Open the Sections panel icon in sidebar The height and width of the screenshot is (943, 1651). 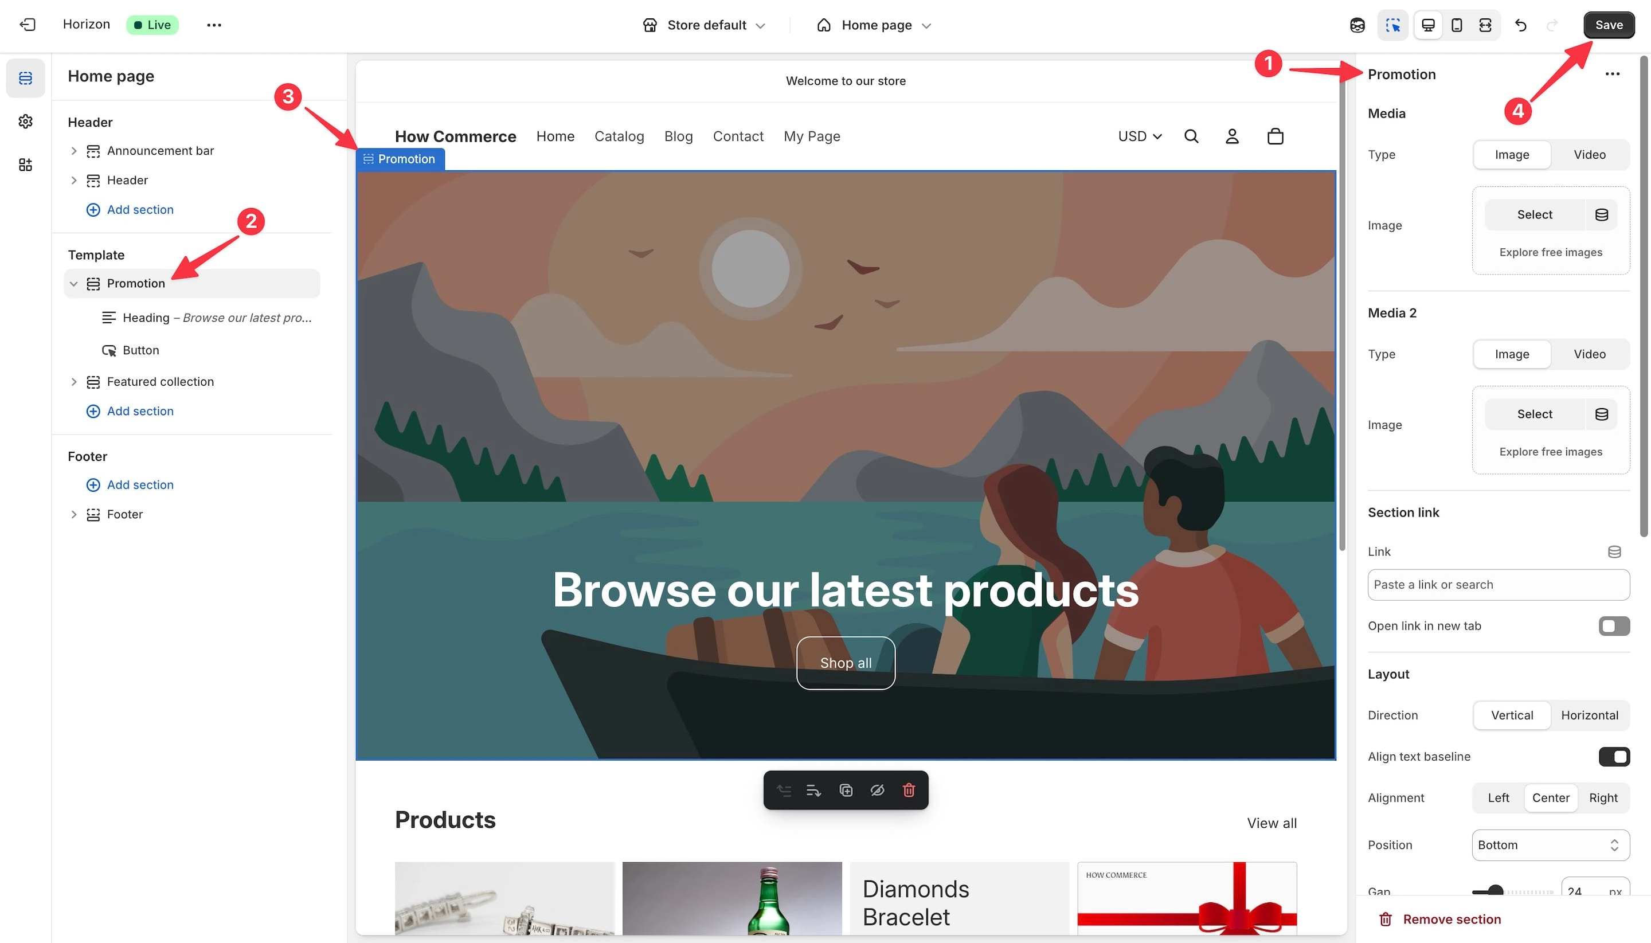(25, 79)
